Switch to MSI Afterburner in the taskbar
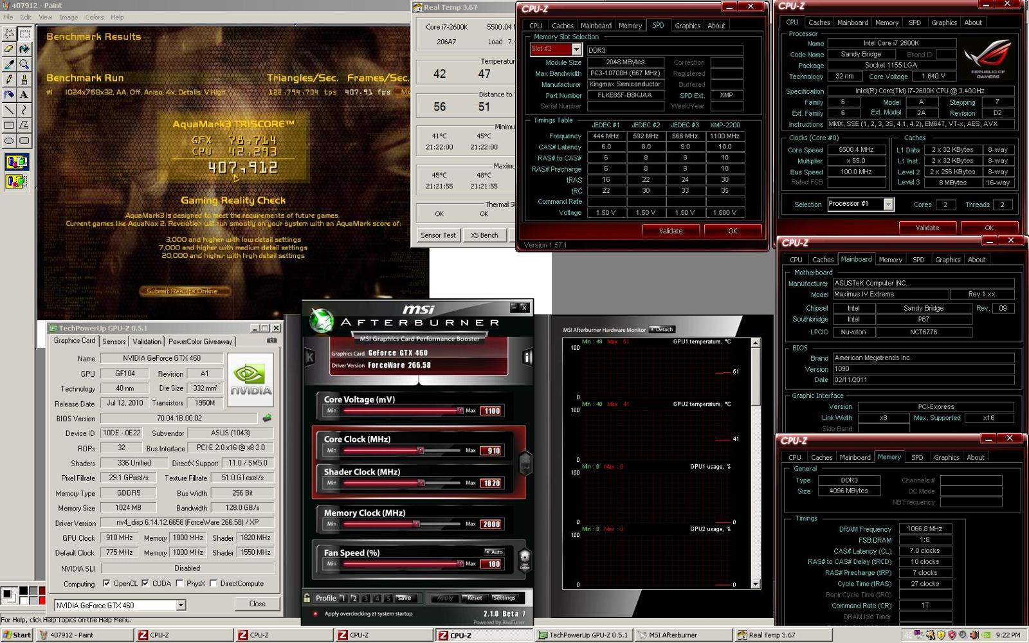1029x643 pixels. (682, 635)
